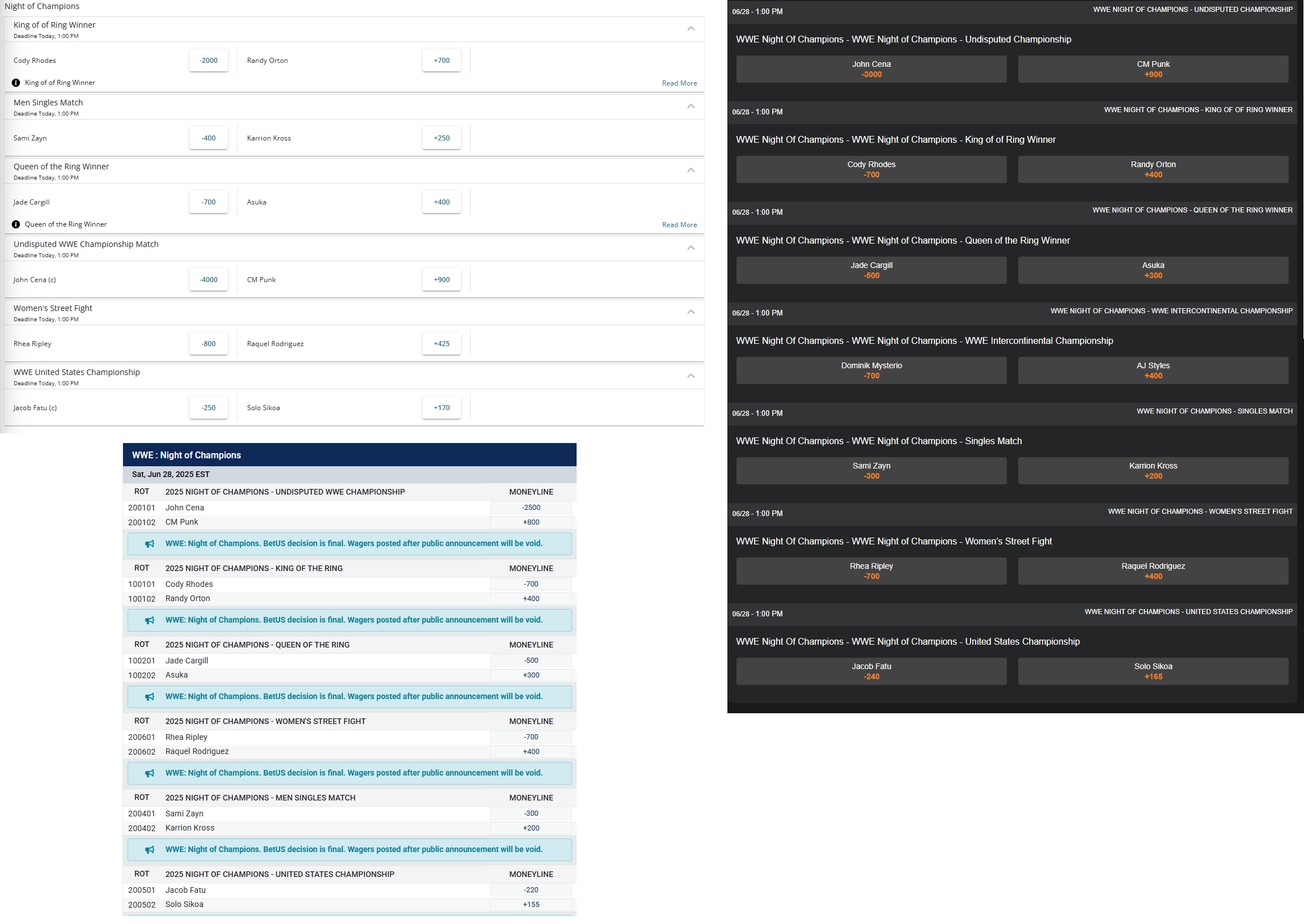Click Jacob Fatu -220 moneyline cell
This screenshot has width=1304, height=924.
[531, 891]
